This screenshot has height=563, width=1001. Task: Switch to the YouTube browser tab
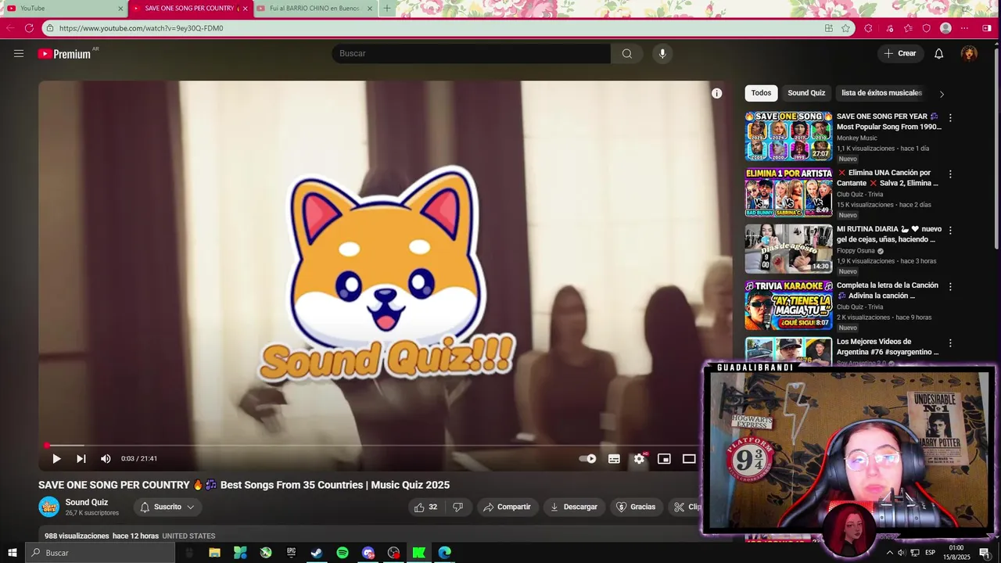click(x=66, y=9)
